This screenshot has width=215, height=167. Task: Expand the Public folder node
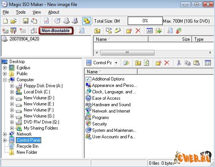point(5,74)
